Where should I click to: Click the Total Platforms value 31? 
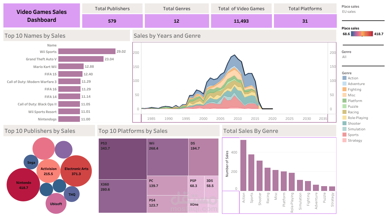click(x=305, y=21)
